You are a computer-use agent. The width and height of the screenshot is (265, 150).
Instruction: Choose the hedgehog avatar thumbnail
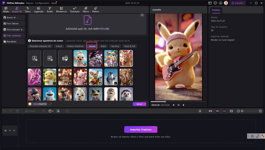click(x=126, y=94)
